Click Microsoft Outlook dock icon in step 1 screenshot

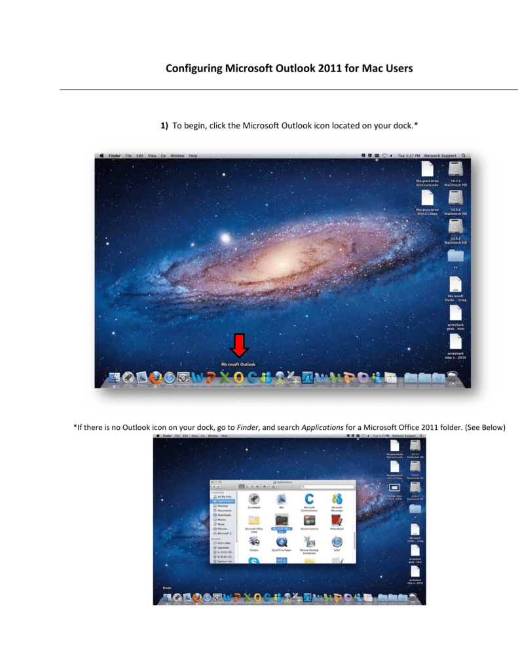(238, 377)
